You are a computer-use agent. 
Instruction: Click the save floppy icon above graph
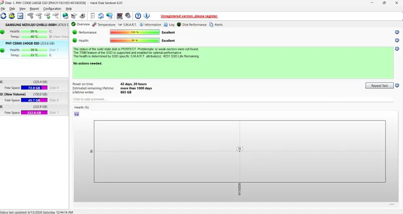(77, 114)
